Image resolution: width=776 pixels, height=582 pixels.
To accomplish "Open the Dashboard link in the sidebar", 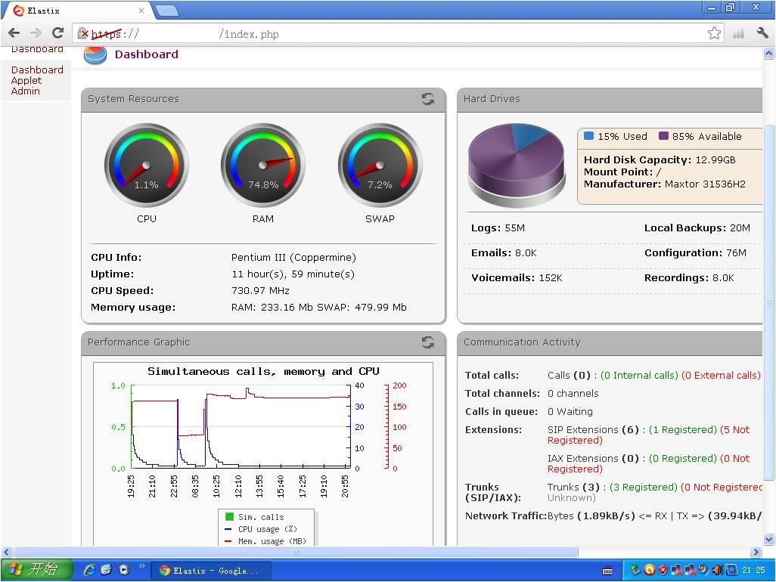I will (x=37, y=49).
